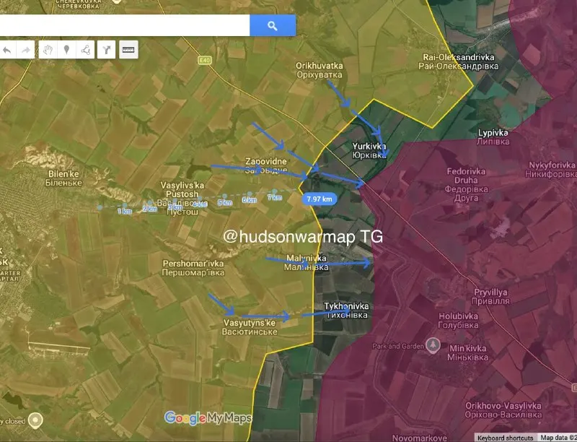Click the Vasyutyns'ke place label
577x442 pixels.
point(250,327)
